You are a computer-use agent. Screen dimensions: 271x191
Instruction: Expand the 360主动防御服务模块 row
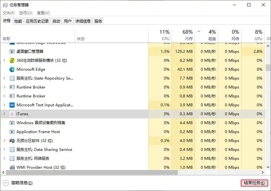[4, 60]
